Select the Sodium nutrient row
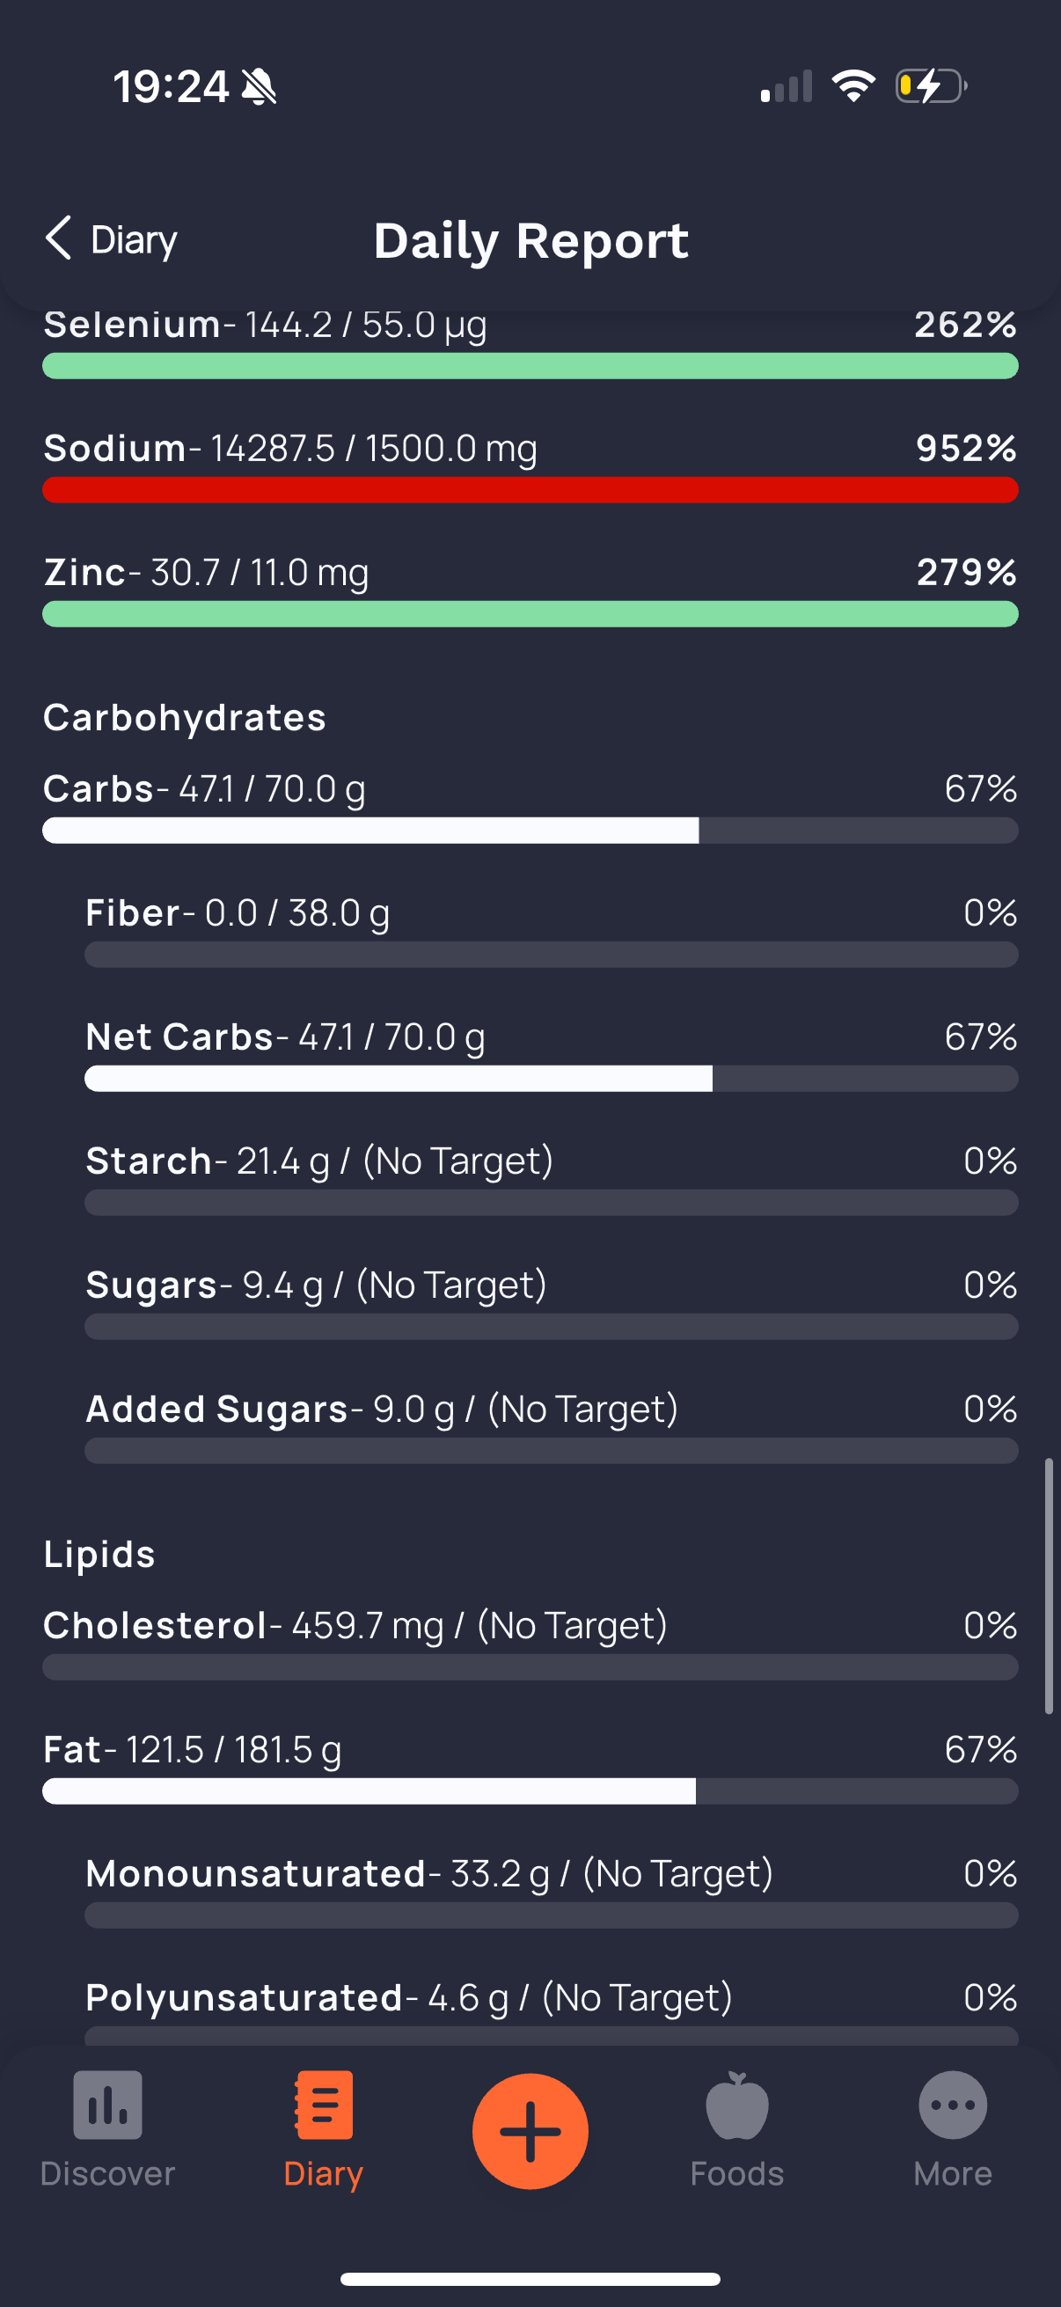Screen dimensions: 1061x2307 530,465
